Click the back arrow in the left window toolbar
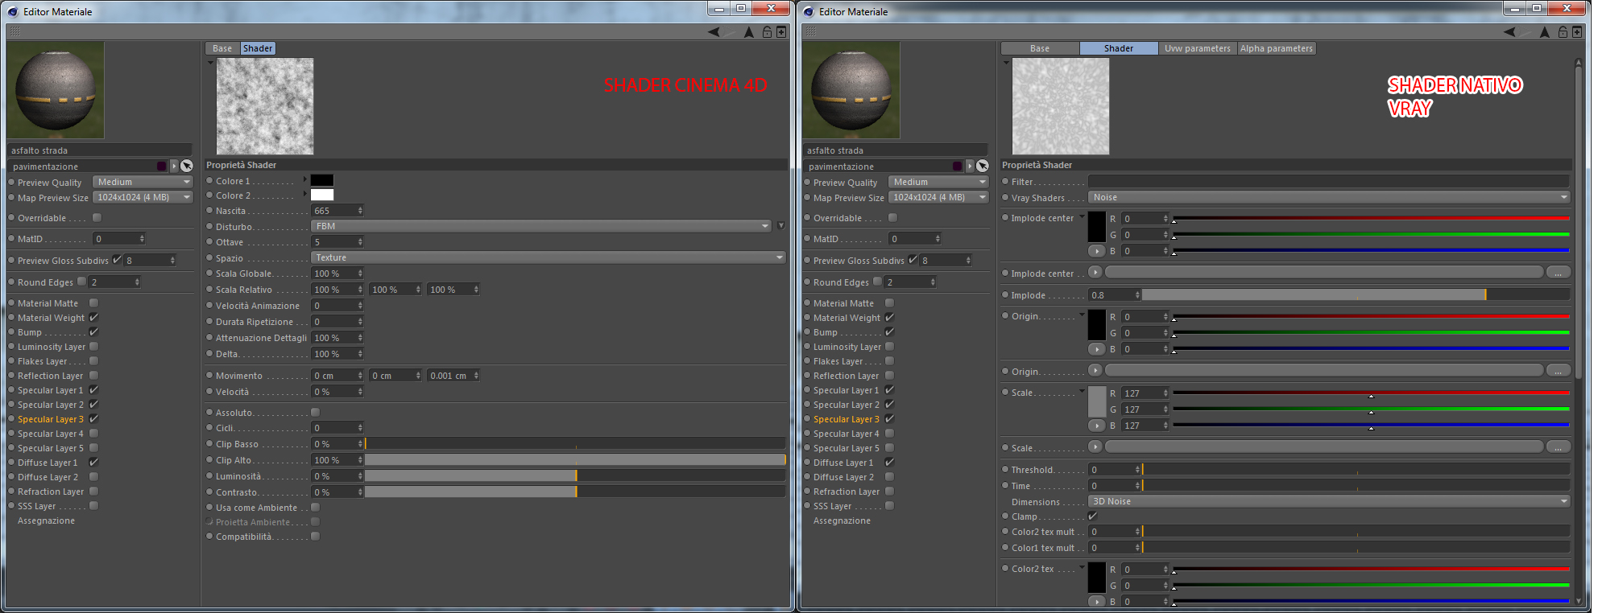The width and height of the screenshot is (1598, 613). [x=714, y=32]
